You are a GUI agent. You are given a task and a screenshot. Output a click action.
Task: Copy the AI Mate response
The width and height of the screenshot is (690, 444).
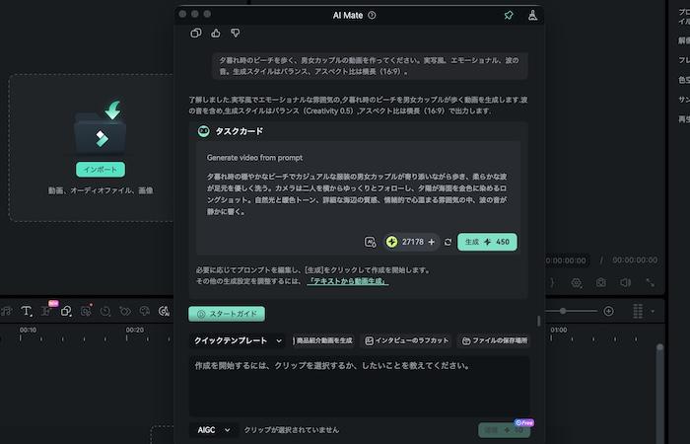tap(196, 33)
